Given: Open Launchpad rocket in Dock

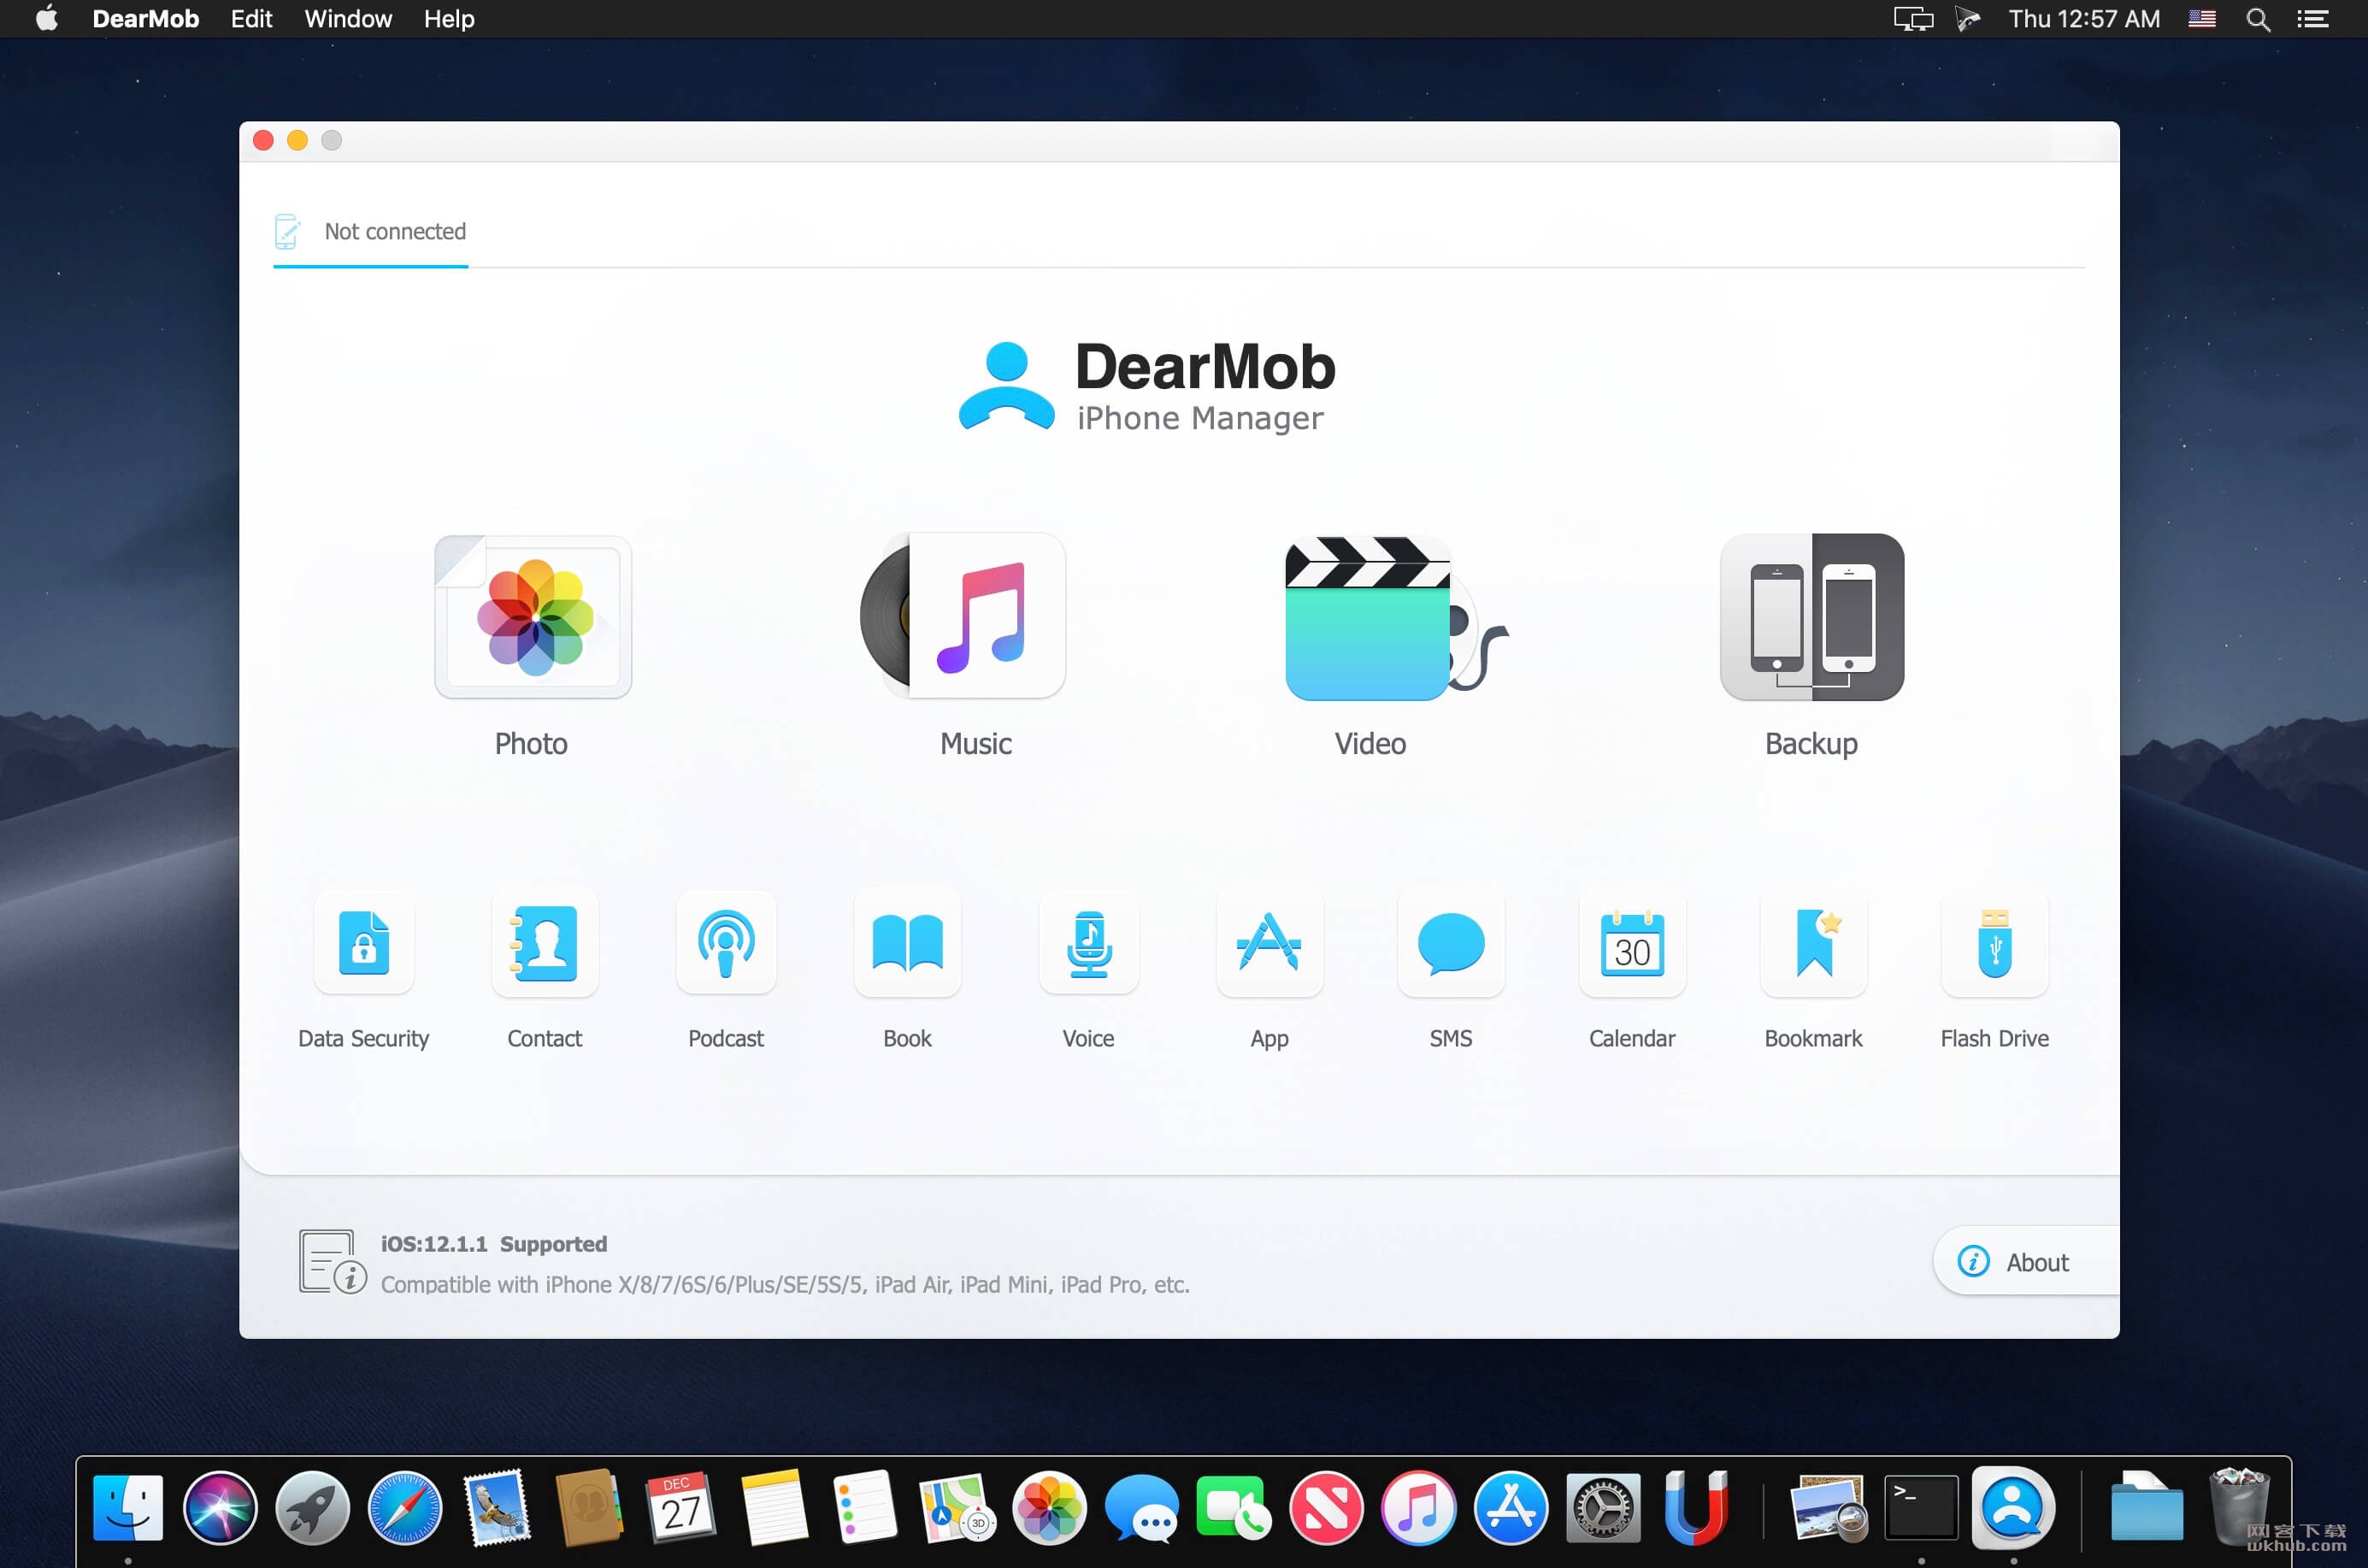Looking at the screenshot, I should click(312, 1507).
